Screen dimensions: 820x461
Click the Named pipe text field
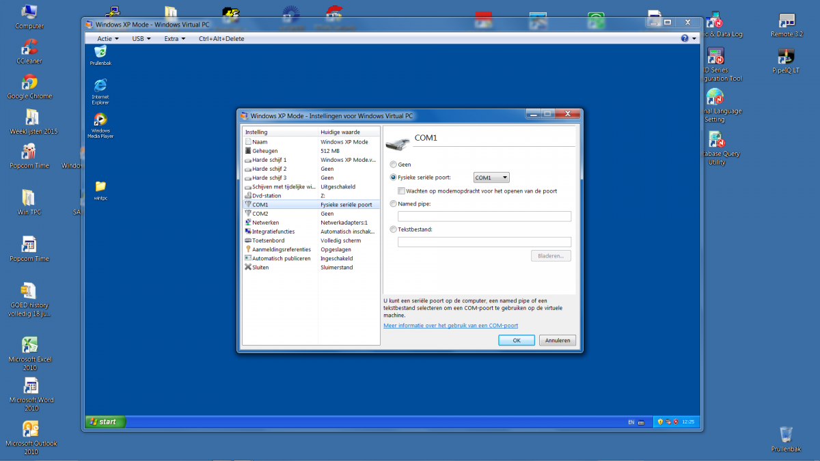click(484, 216)
